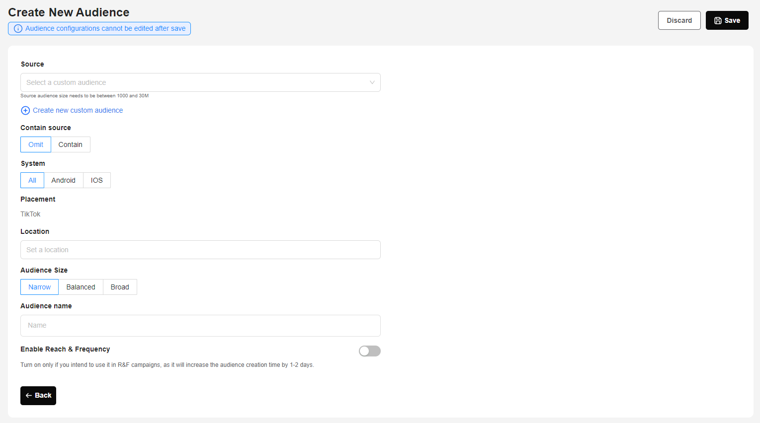The width and height of the screenshot is (760, 423).
Task: Enable the Reach & Frequency switch
Action: click(370, 351)
